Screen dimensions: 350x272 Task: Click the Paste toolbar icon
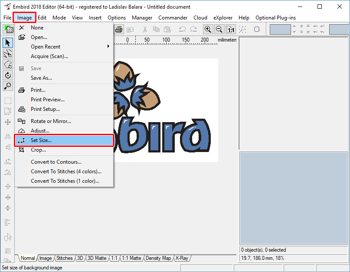tap(167, 29)
